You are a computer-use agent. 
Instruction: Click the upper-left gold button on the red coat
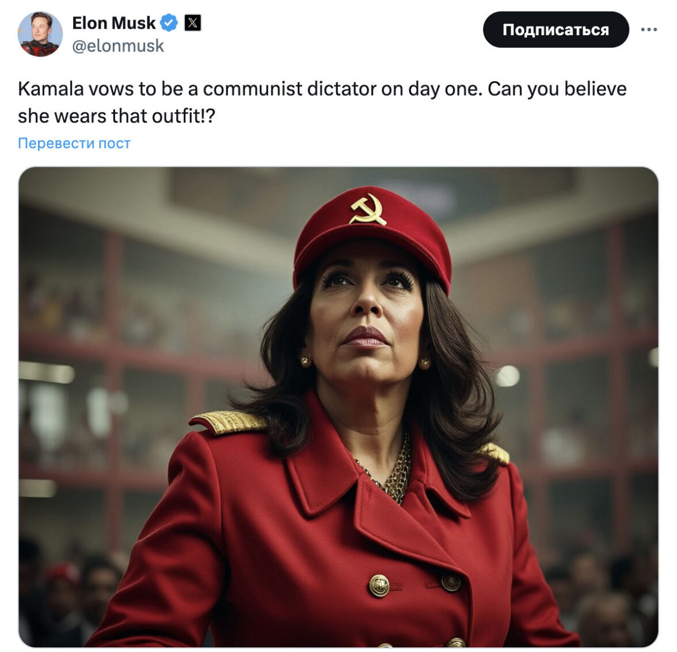click(379, 586)
